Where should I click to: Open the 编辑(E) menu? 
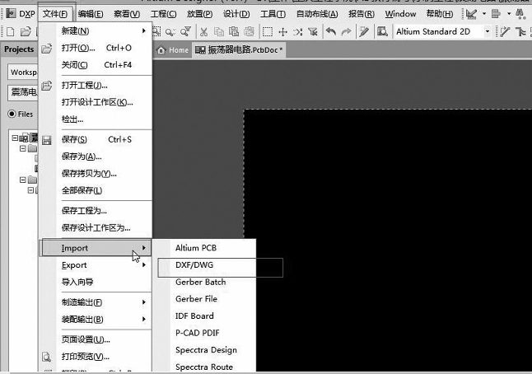[x=91, y=14]
